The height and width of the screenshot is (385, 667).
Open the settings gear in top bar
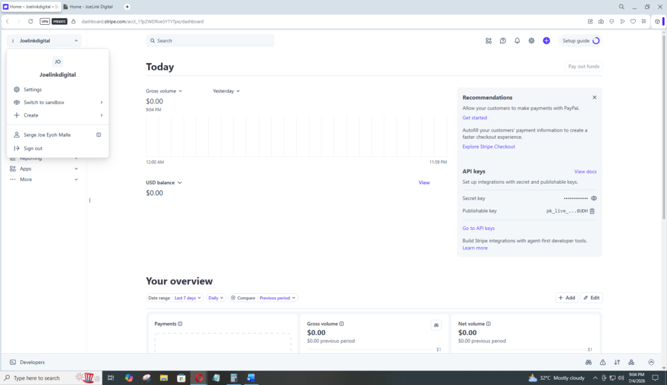click(532, 41)
